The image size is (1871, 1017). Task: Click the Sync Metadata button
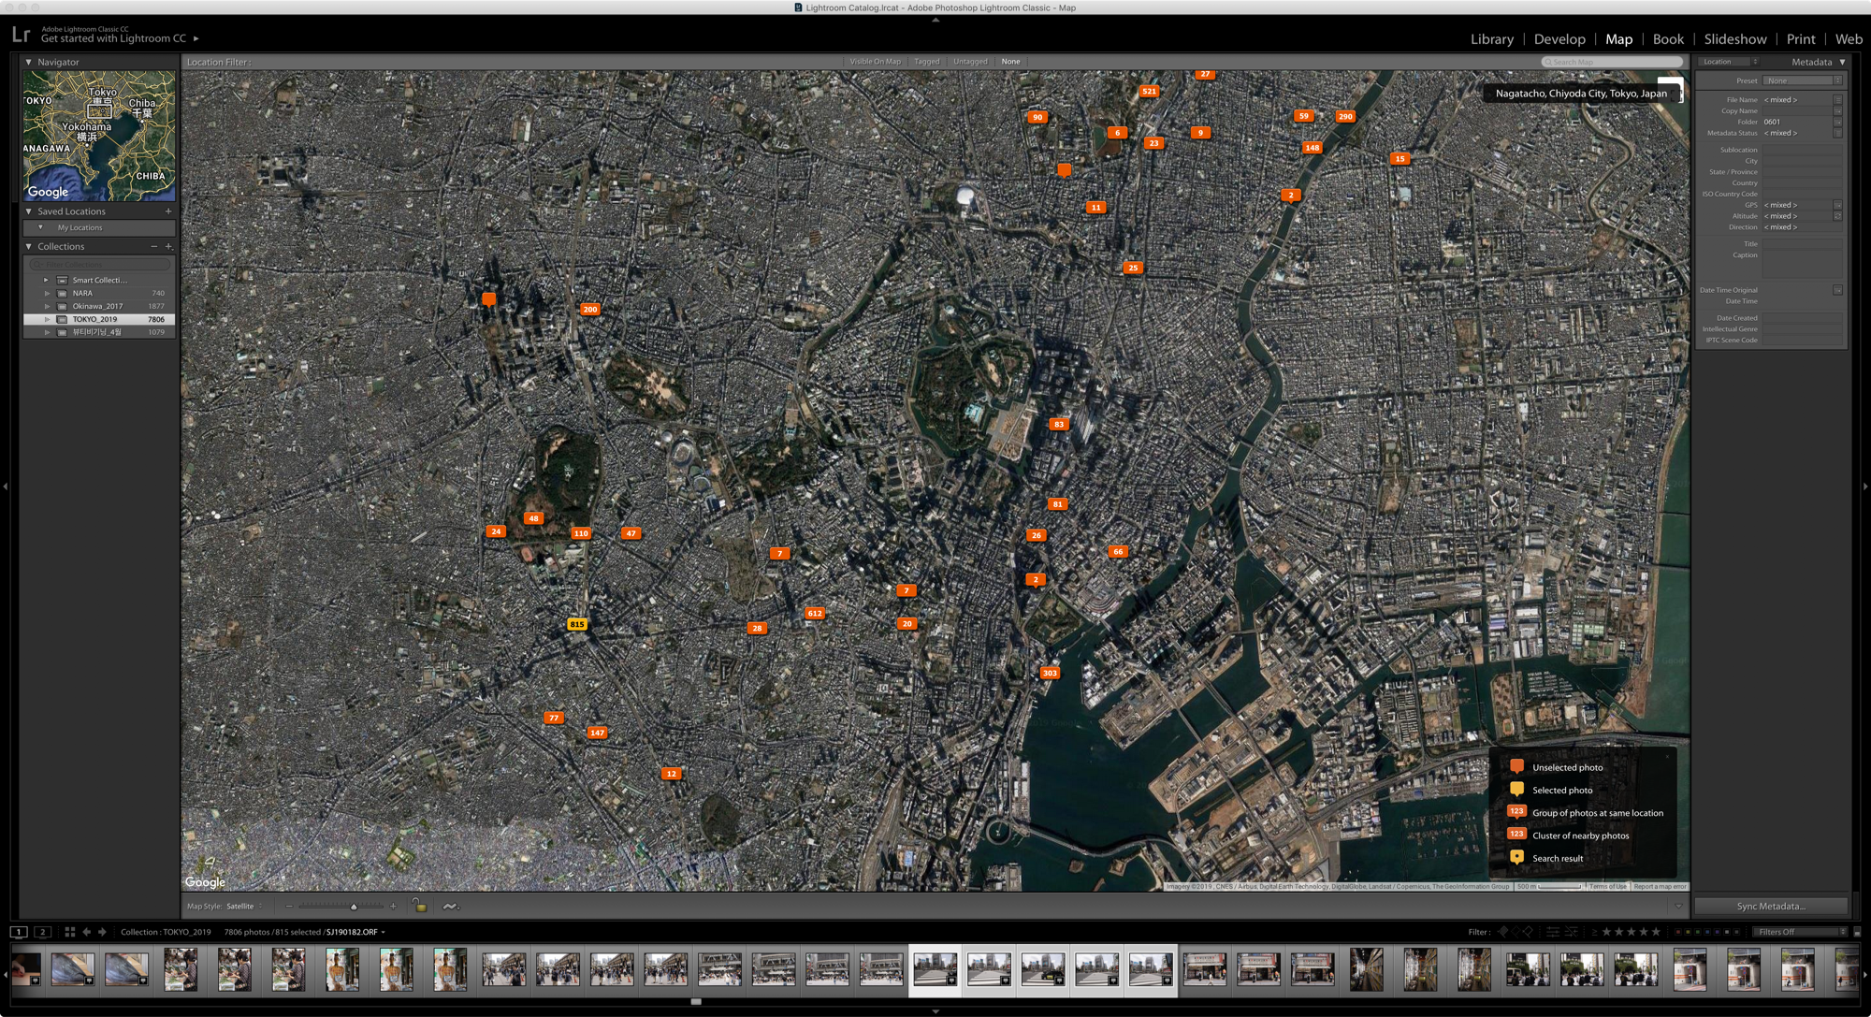tap(1770, 906)
